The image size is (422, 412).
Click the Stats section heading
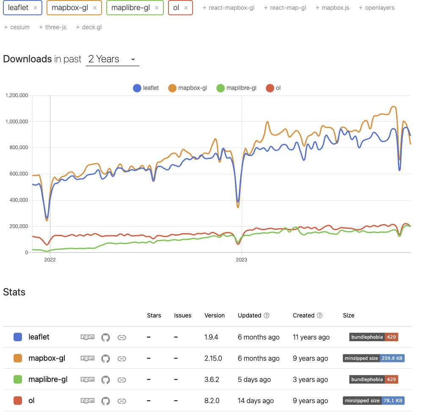click(14, 292)
